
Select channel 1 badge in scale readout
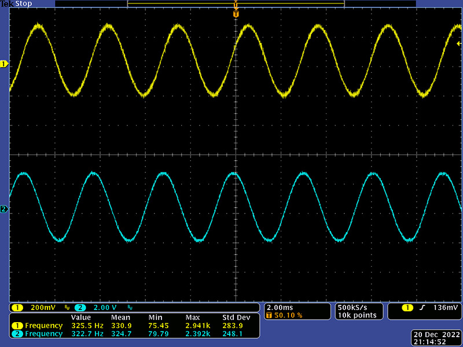17,307
